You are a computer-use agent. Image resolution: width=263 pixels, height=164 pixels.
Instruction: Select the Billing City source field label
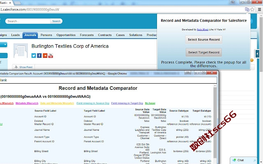click(x=40, y=161)
